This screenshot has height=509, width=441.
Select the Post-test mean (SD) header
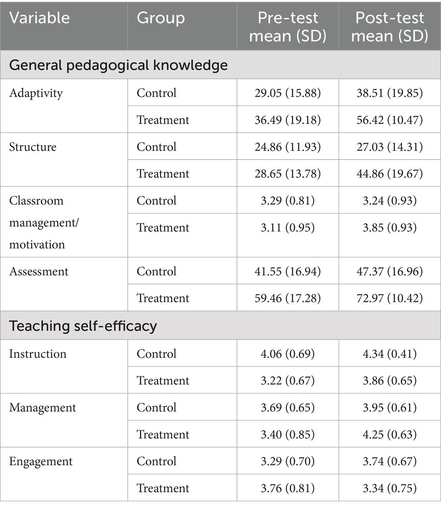pyautogui.click(x=390, y=26)
